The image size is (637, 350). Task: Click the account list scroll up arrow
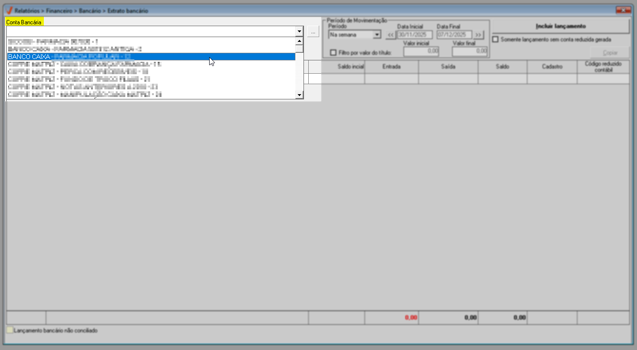[x=299, y=41]
